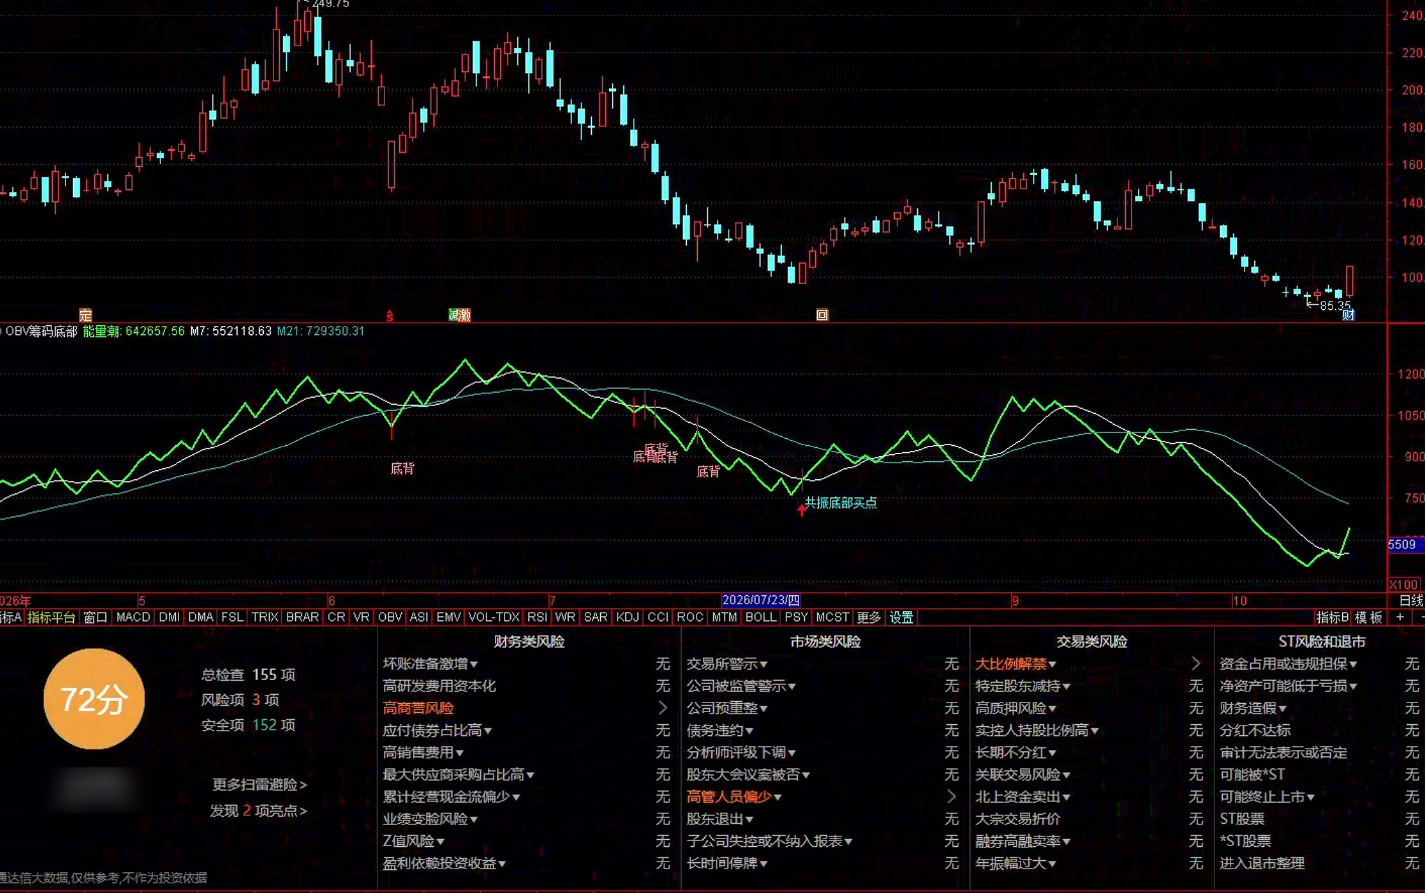Click the orange 激 incentive marker

(x=465, y=315)
